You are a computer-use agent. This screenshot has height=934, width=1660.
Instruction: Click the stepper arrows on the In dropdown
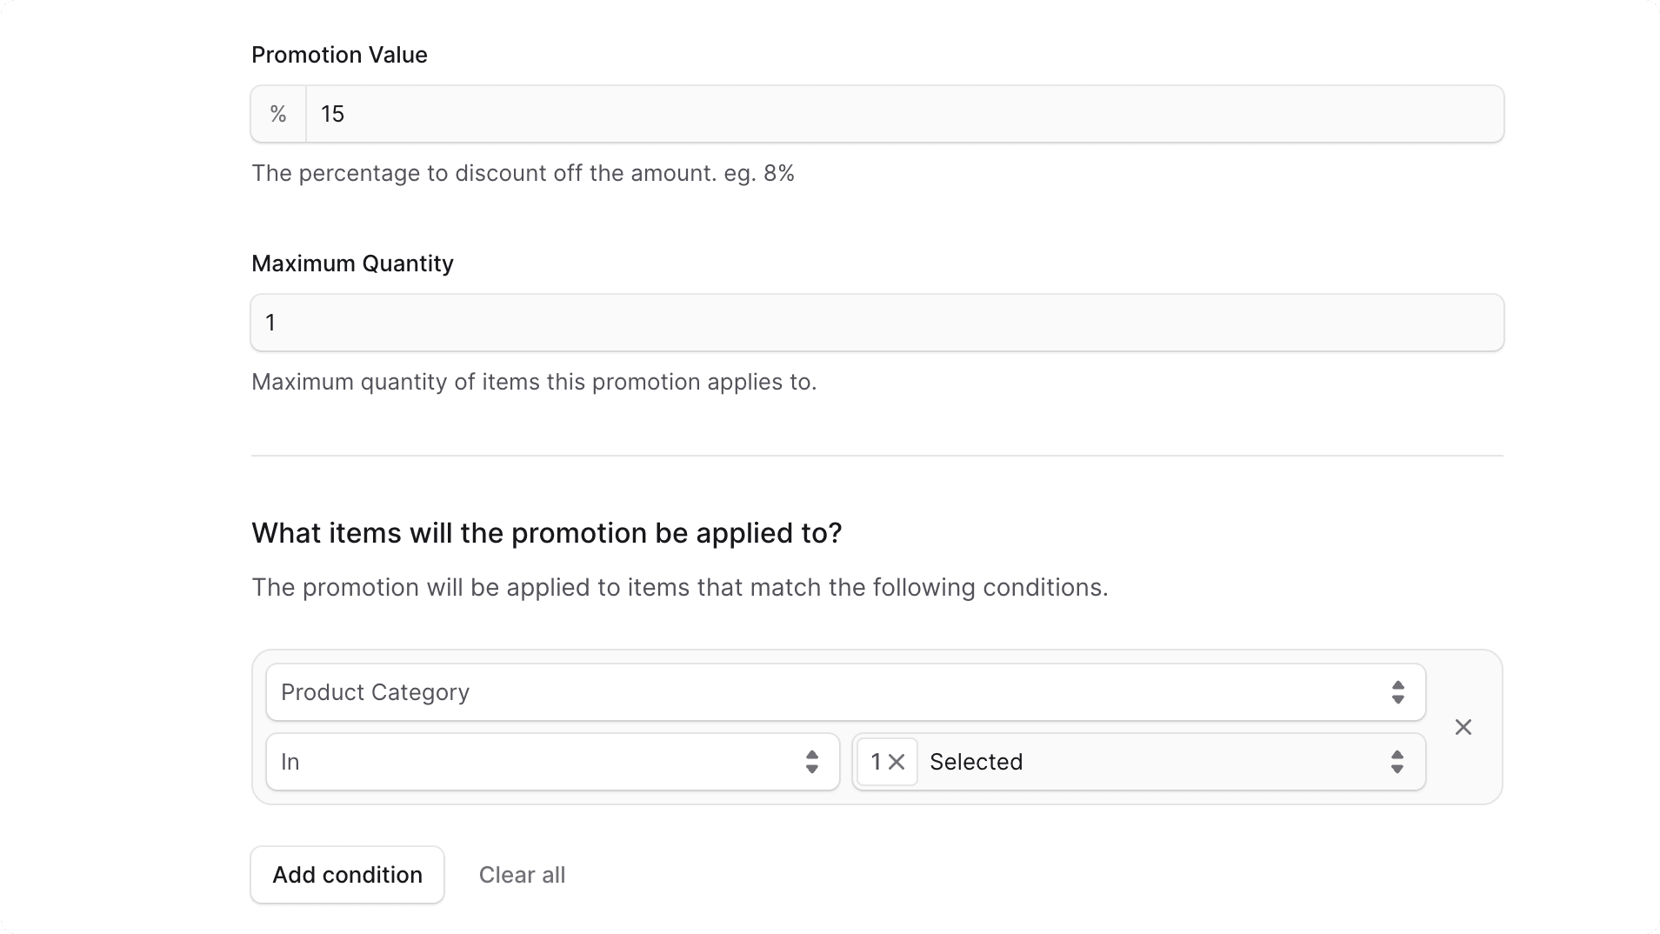click(x=812, y=762)
